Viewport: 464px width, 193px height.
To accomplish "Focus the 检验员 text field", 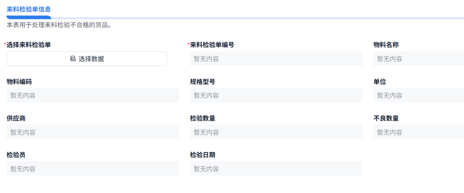I will (93, 169).
